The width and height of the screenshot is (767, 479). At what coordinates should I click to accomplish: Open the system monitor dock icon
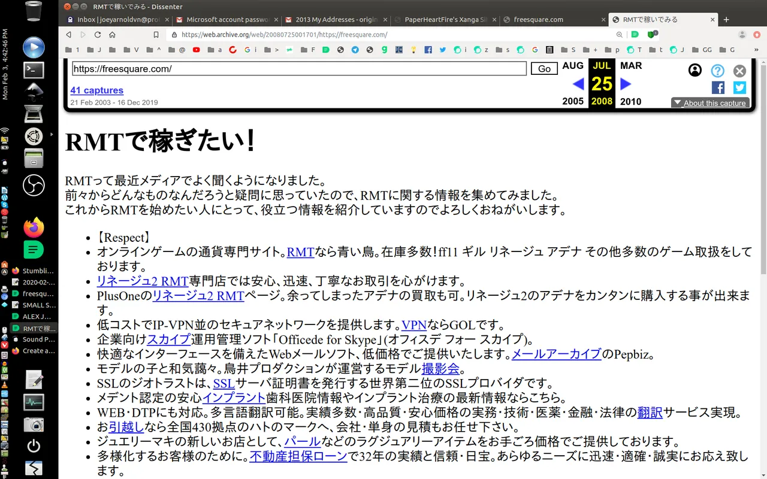coord(34,402)
